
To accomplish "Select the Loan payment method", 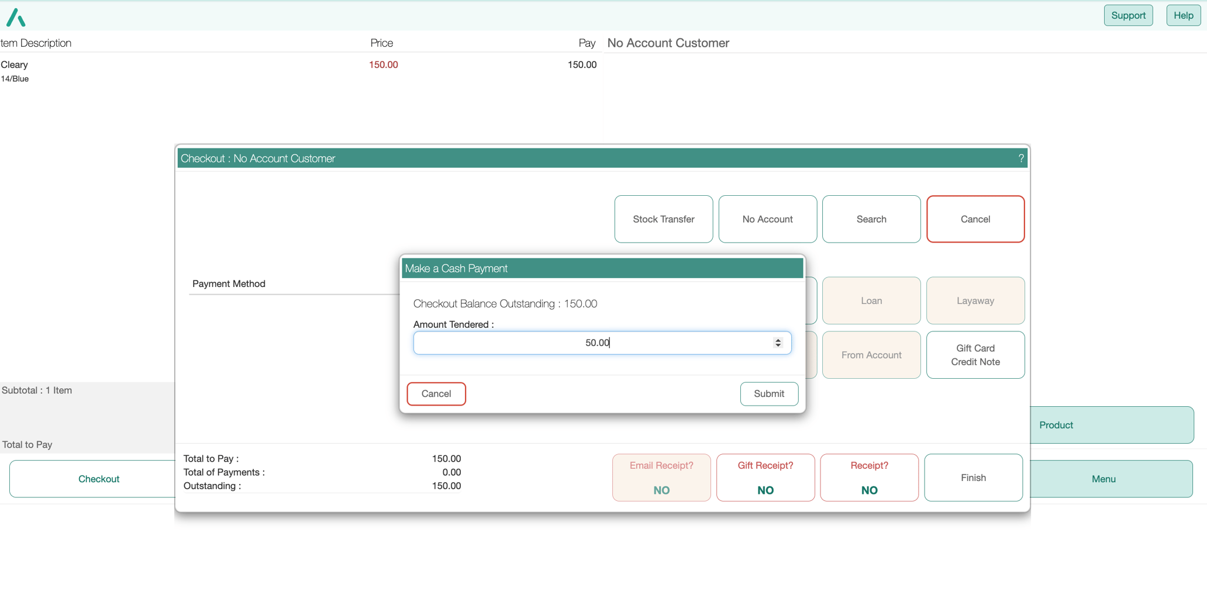I will pos(871,300).
